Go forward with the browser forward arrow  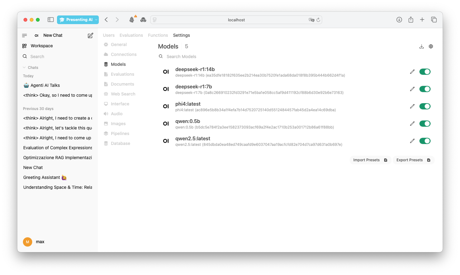click(117, 20)
